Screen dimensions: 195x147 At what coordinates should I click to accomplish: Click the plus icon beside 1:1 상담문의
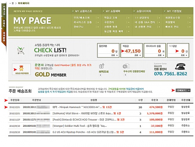pos(160,18)
